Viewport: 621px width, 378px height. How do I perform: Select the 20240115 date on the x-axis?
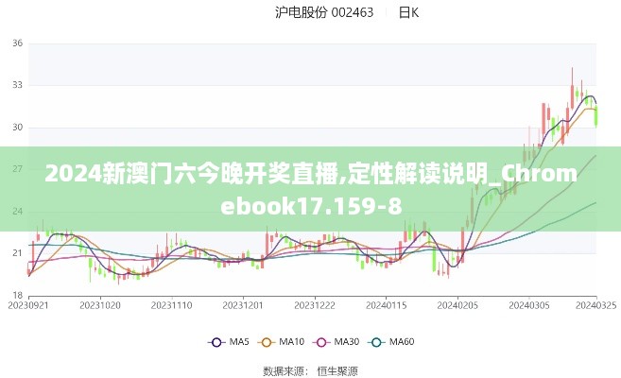pyautogui.click(x=385, y=305)
